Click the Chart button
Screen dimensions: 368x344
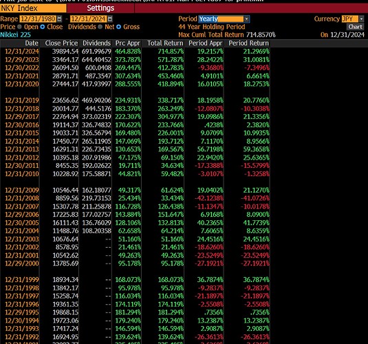tap(355, 27)
